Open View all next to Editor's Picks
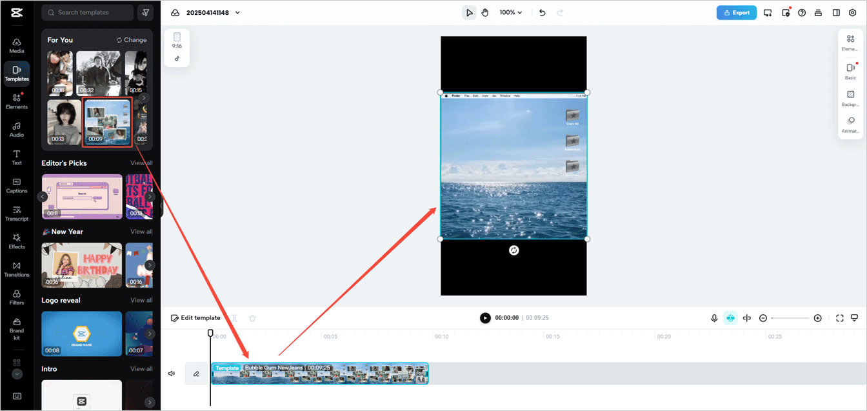The width and height of the screenshot is (867, 411). (141, 163)
